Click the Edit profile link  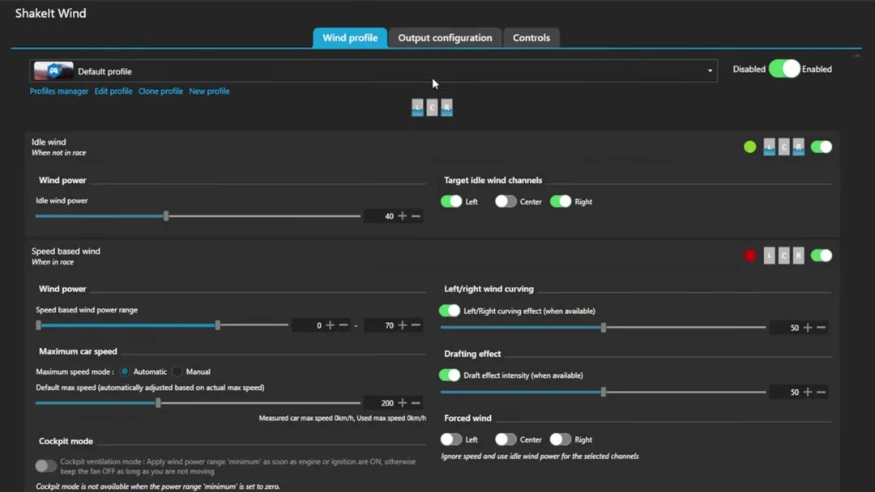[113, 91]
